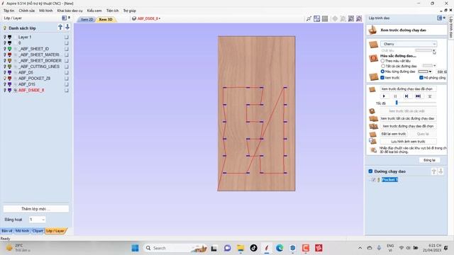
Task: Move layer up with the up arrow
Action: coord(60,27)
